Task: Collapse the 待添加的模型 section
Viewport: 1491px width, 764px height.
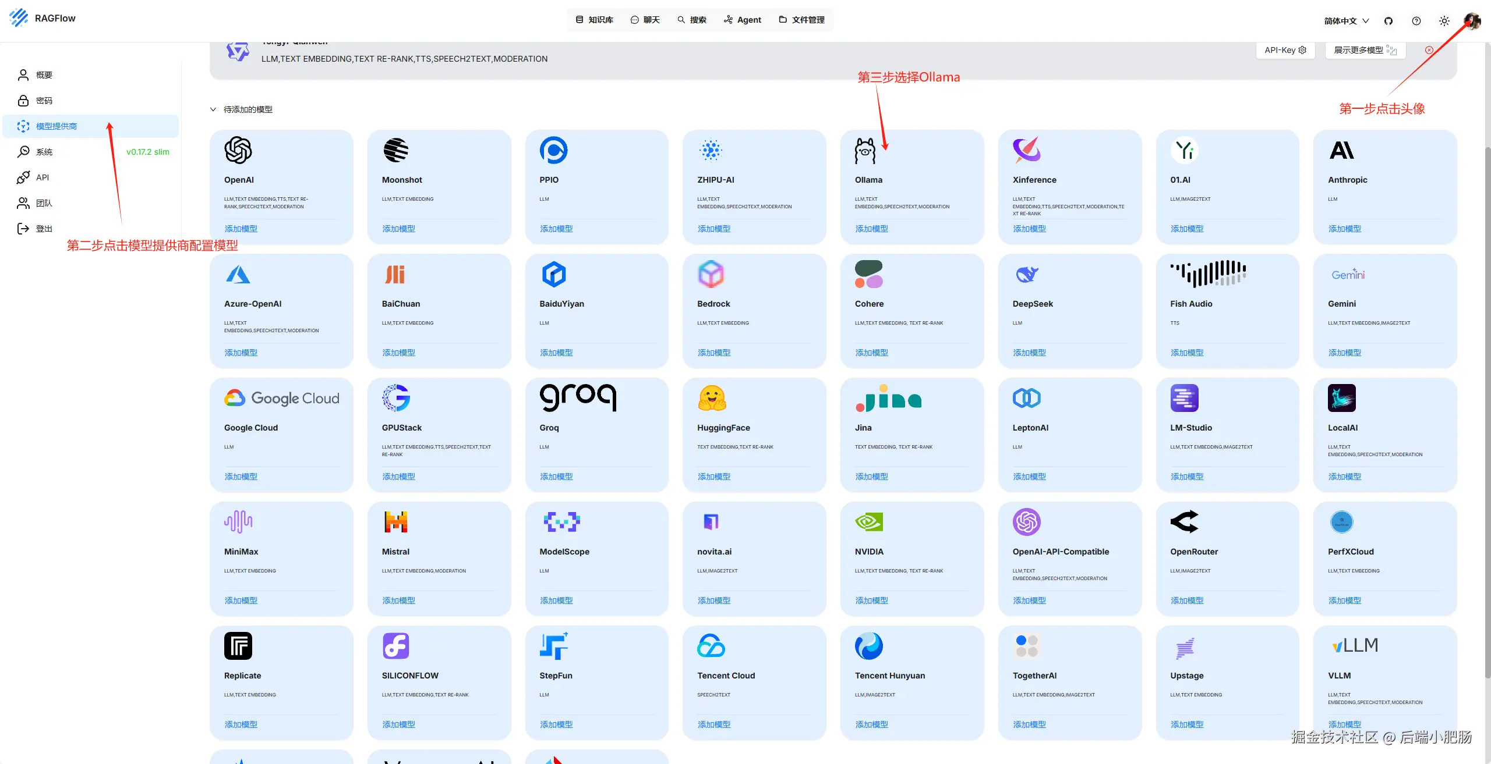Action: click(213, 109)
